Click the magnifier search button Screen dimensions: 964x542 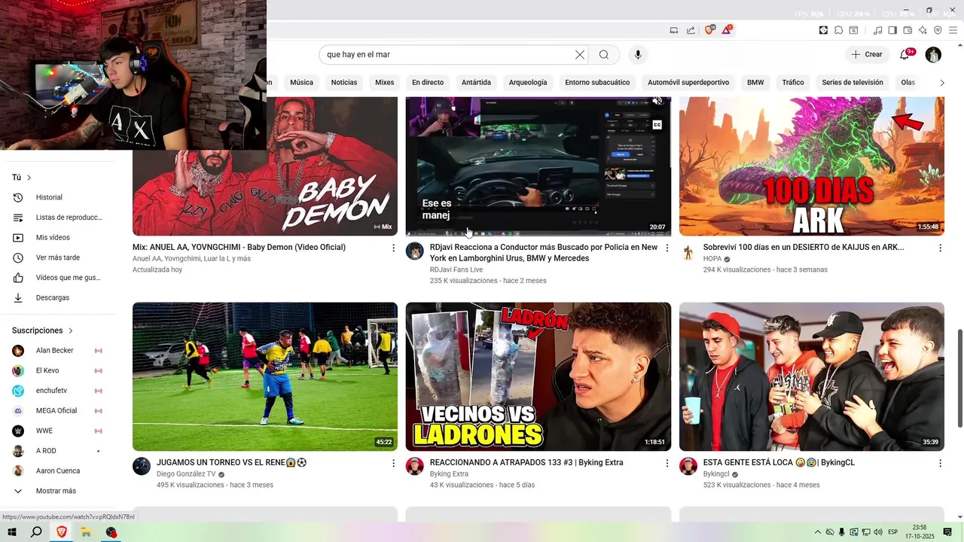(x=604, y=54)
